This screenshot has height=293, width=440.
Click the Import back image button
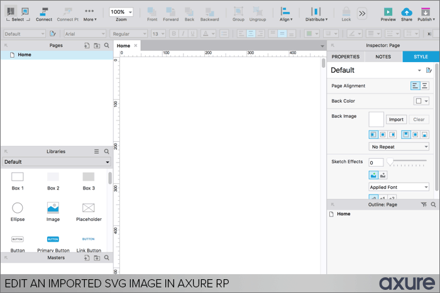(x=396, y=119)
